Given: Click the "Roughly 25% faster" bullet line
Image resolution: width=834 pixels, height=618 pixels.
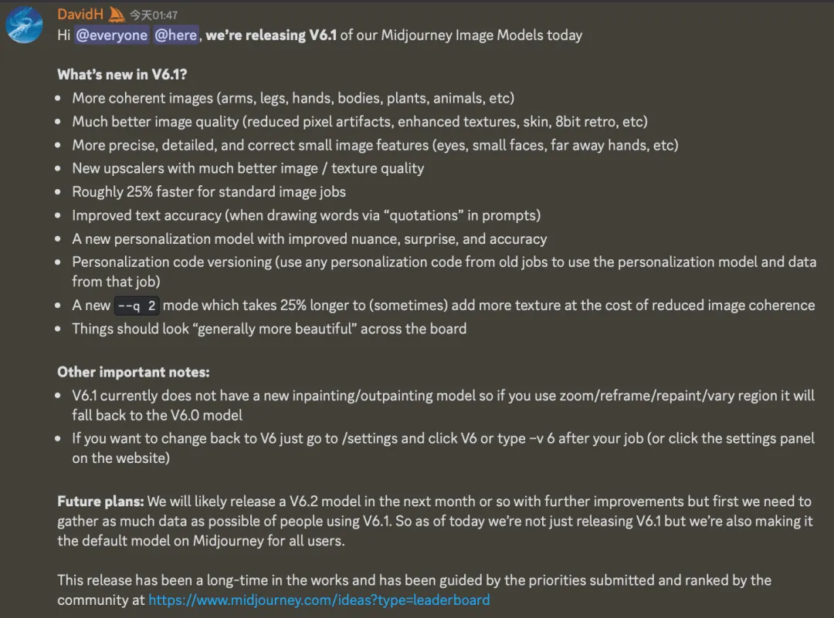Looking at the screenshot, I should tap(209, 192).
